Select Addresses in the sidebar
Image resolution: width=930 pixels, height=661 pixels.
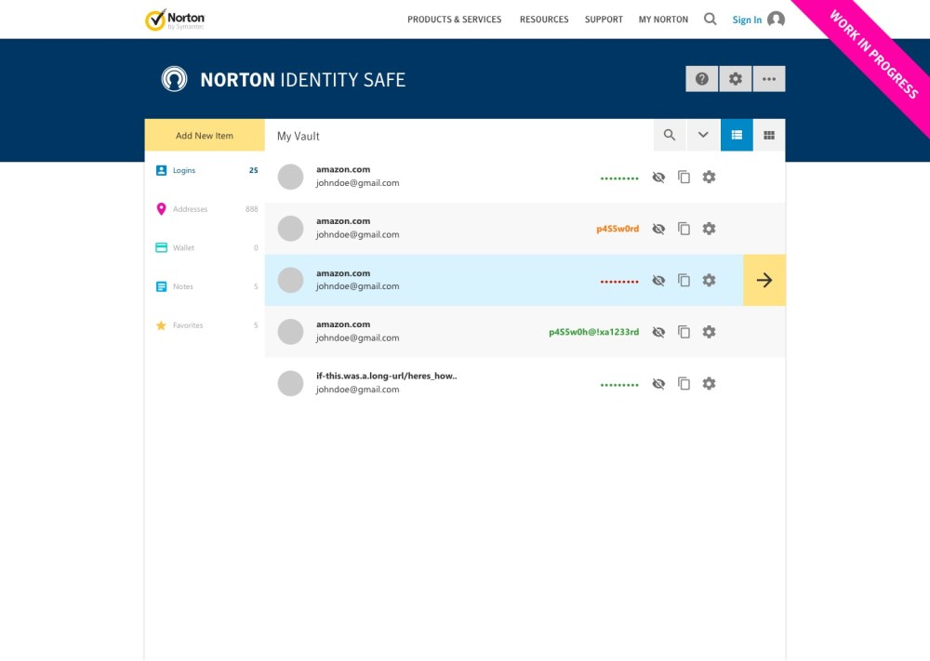click(190, 209)
